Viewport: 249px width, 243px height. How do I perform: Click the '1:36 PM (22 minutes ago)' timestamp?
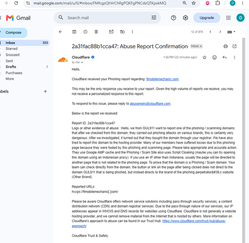[180, 57]
